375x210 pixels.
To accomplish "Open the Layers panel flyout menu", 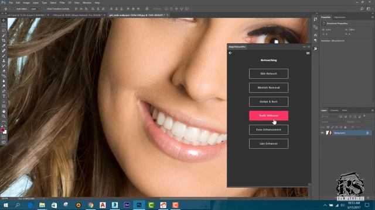I will click(x=373, y=110).
